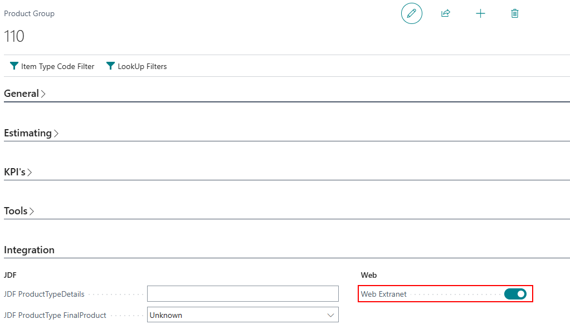Click the JDF ProductType FinalProduct label
Viewport: 570px width, 334px height.
(55, 315)
